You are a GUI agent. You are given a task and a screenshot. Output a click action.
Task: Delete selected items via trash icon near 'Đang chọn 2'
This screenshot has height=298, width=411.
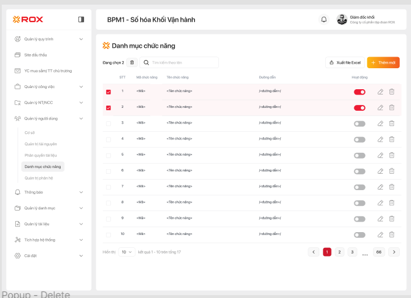pyautogui.click(x=132, y=62)
